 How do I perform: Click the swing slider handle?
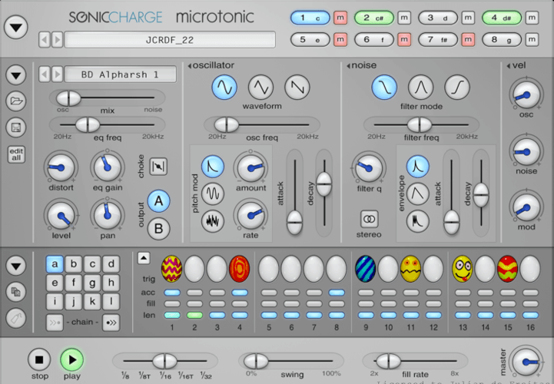pyautogui.click(x=257, y=361)
